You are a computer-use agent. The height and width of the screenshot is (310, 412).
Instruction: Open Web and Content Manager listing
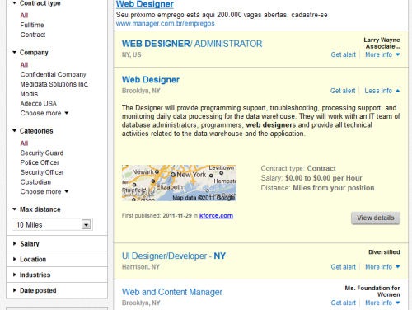point(172,292)
